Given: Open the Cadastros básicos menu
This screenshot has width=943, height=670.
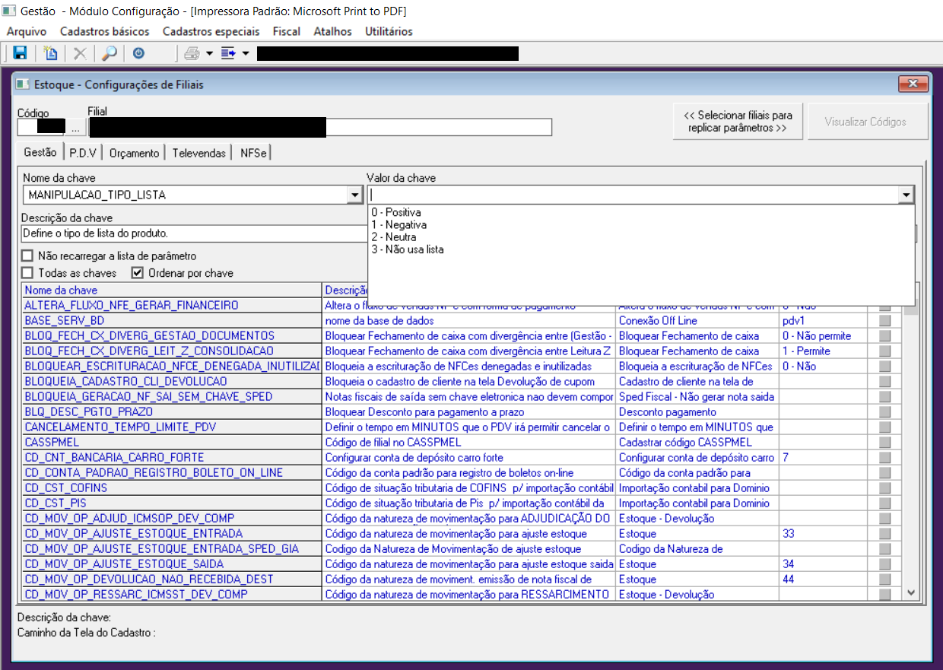Looking at the screenshot, I should pyautogui.click(x=104, y=31).
